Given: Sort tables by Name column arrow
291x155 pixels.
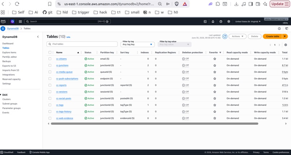Looking at the screenshot, I should tap(78, 53).
